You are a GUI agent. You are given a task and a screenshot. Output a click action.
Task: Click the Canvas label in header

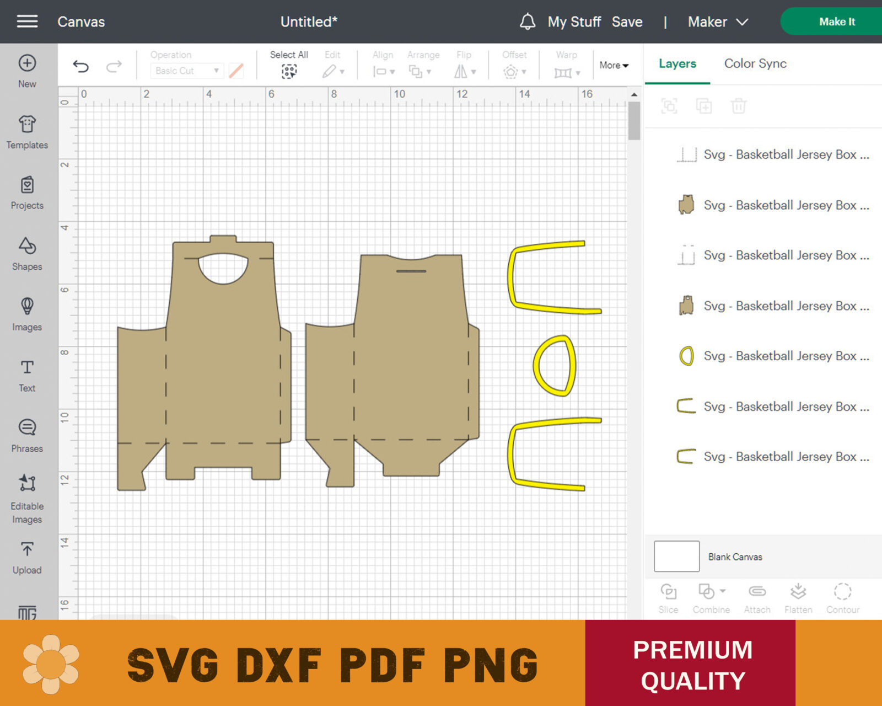pos(81,22)
